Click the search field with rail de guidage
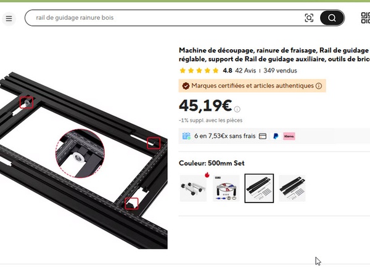Image resolution: width=370 pixels, height=277 pixels. click(x=165, y=18)
